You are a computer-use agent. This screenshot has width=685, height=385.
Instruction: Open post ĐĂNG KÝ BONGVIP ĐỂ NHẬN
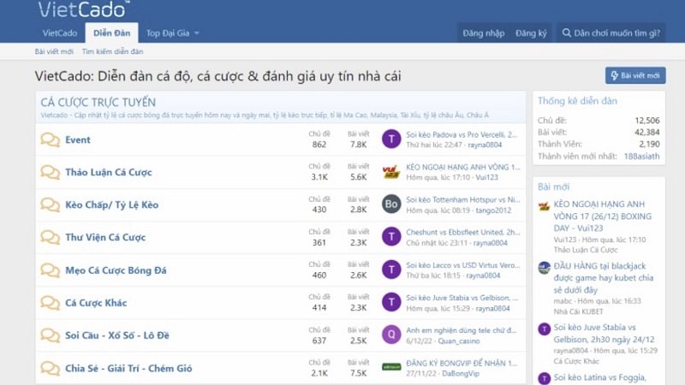pos(462,363)
